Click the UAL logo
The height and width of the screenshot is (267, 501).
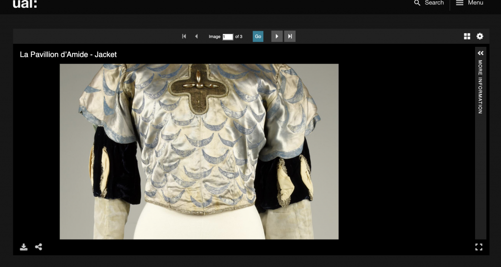pos(25,4)
